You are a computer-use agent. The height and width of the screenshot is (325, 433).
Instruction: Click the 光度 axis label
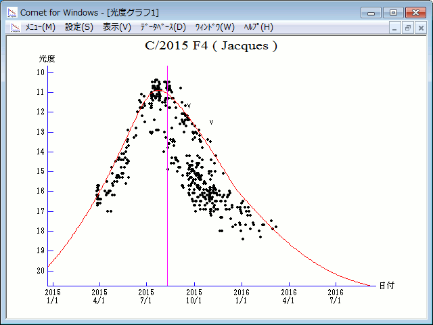click(x=47, y=59)
